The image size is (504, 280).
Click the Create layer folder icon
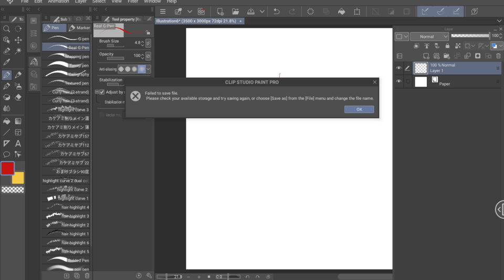447,56
